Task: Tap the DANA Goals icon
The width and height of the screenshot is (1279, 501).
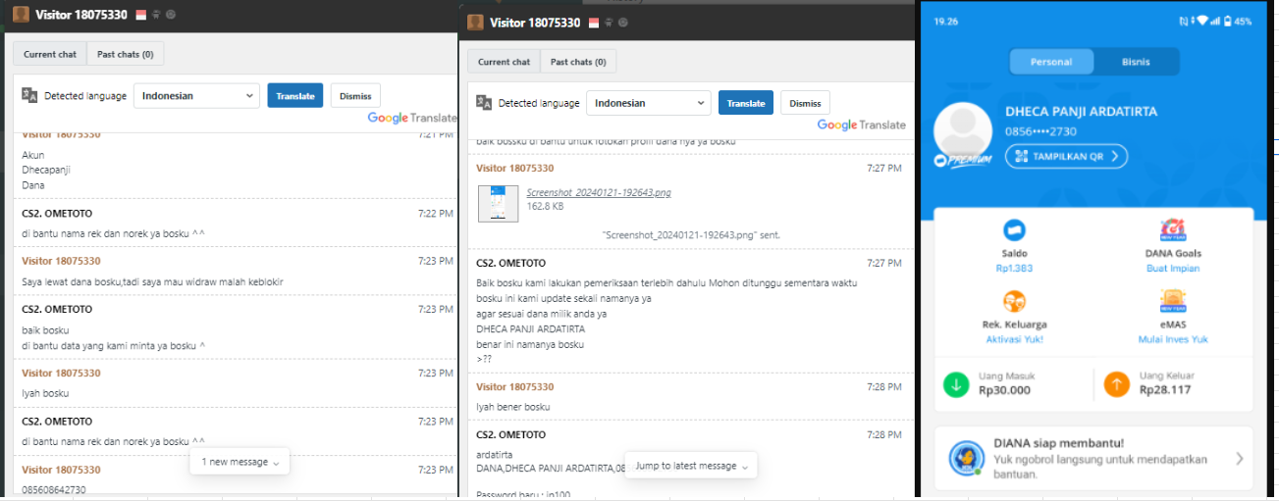Action: tap(1173, 230)
